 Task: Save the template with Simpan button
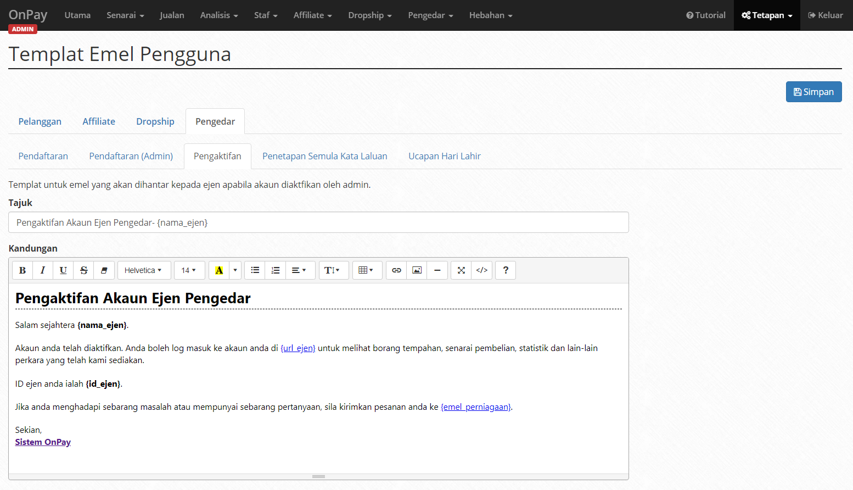[813, 92]
